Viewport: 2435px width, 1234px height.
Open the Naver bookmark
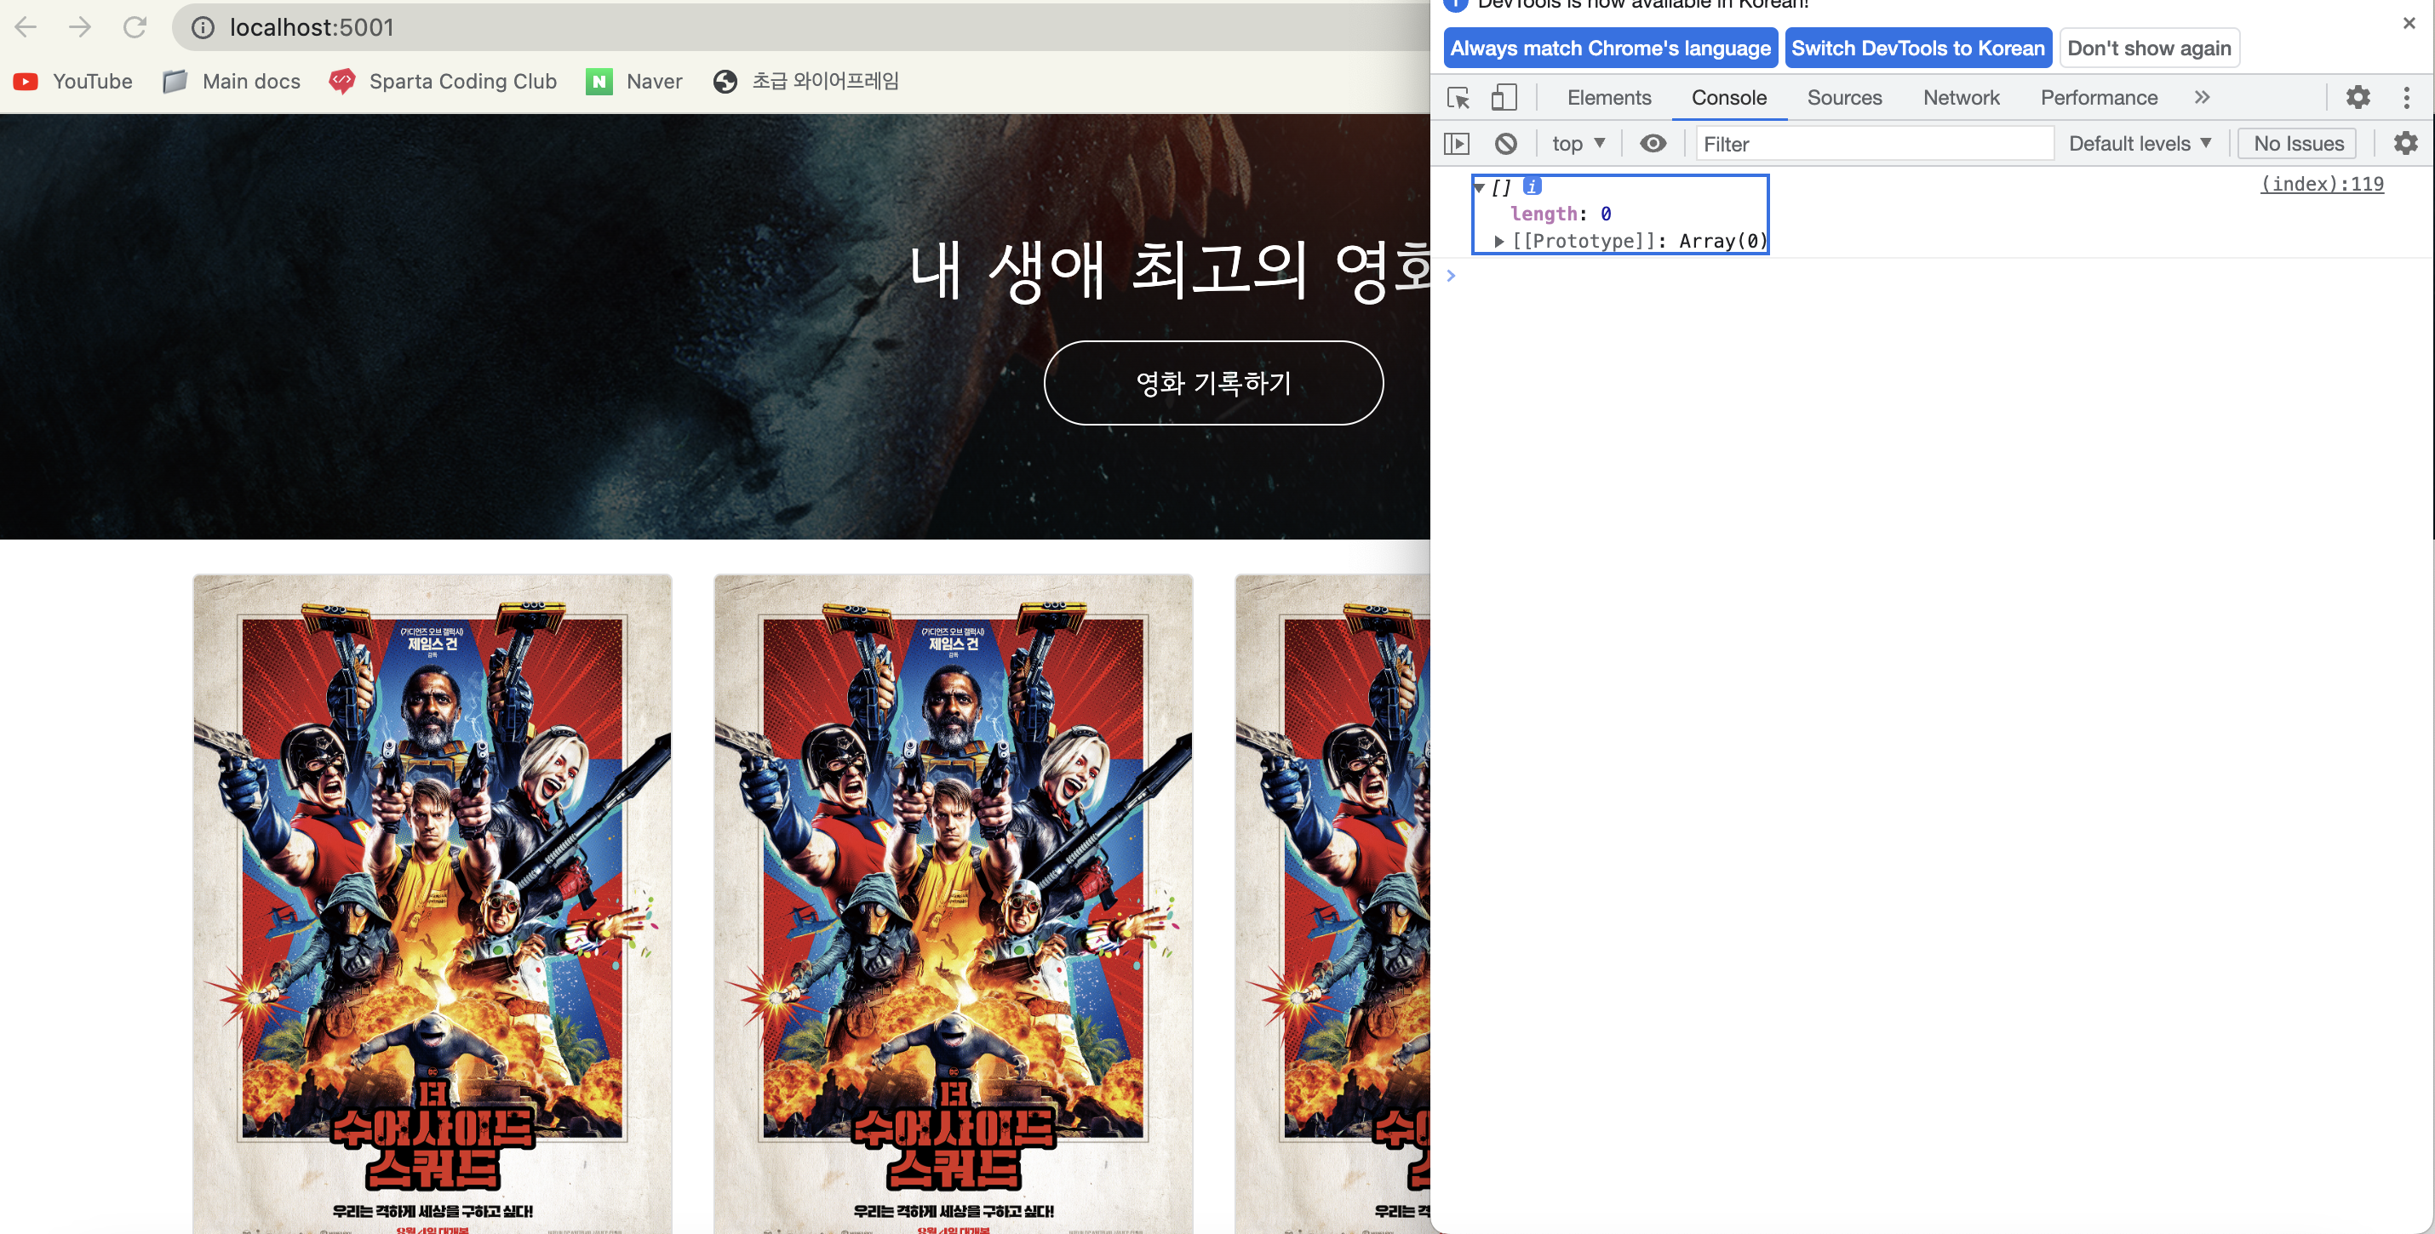(x=634, y=81)
